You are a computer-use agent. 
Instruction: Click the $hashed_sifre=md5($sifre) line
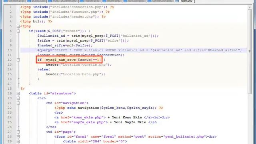tap(65, 45)
